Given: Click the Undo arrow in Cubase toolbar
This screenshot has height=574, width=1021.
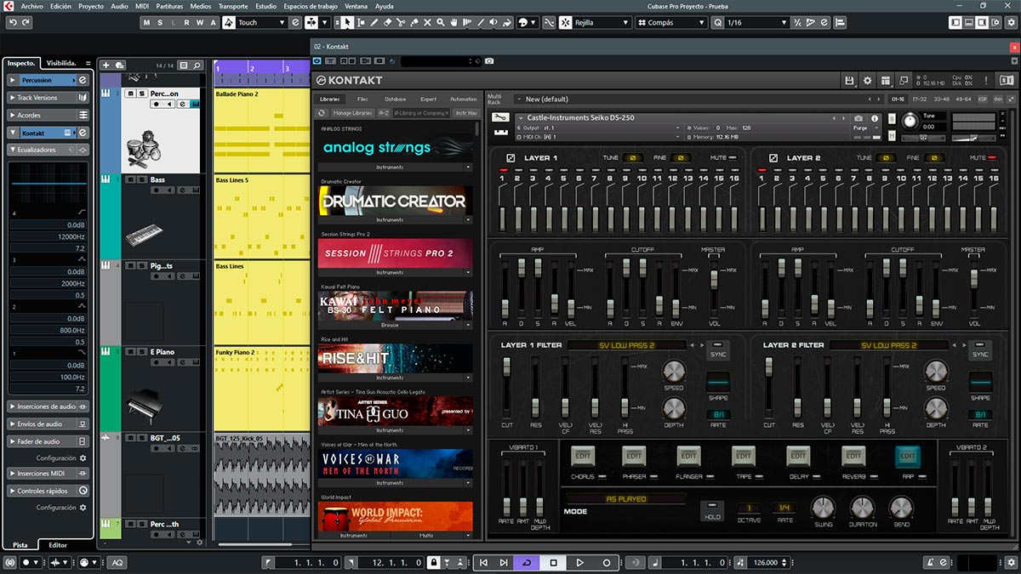Looking at the screenshot, I should click(x=13, y=22).
